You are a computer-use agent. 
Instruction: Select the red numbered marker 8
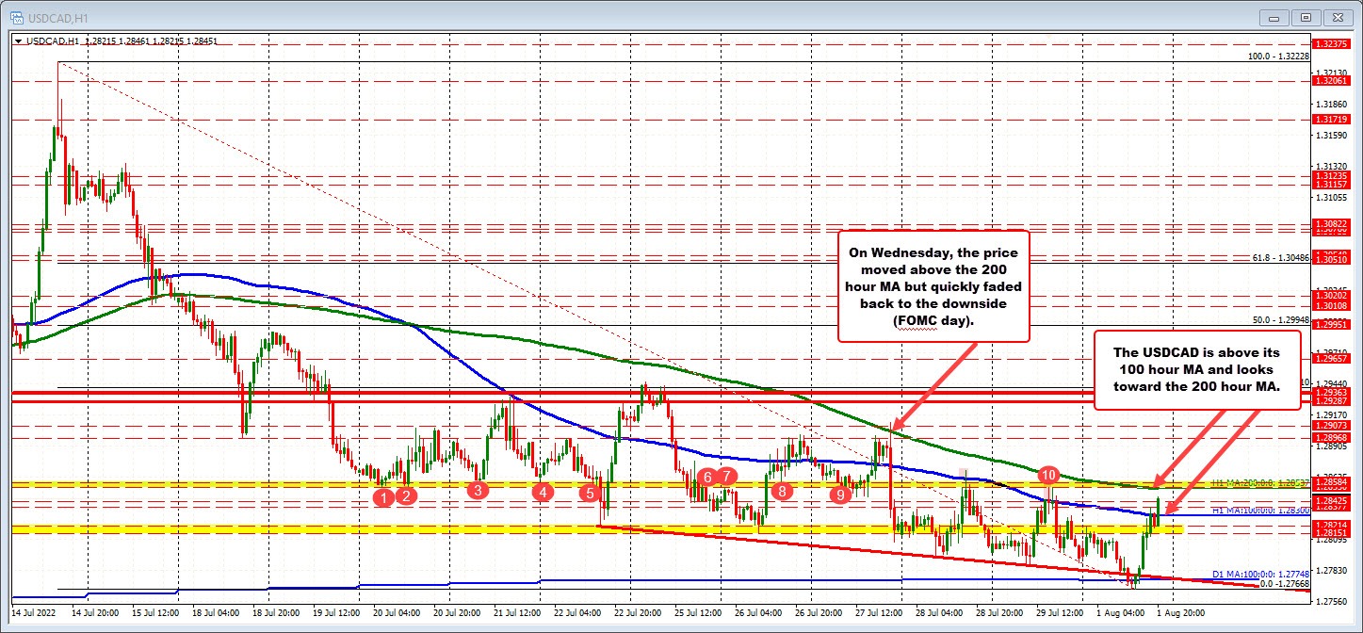point(782,491)
